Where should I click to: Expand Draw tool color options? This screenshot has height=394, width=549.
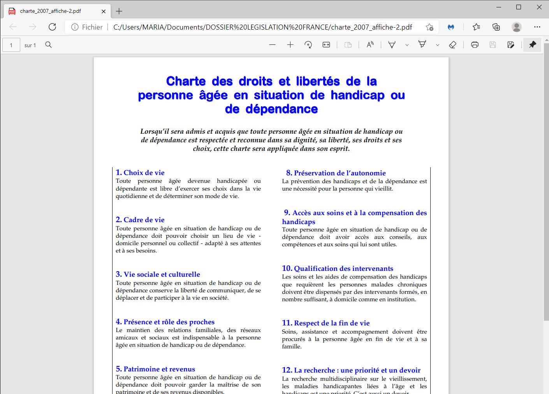407,45
